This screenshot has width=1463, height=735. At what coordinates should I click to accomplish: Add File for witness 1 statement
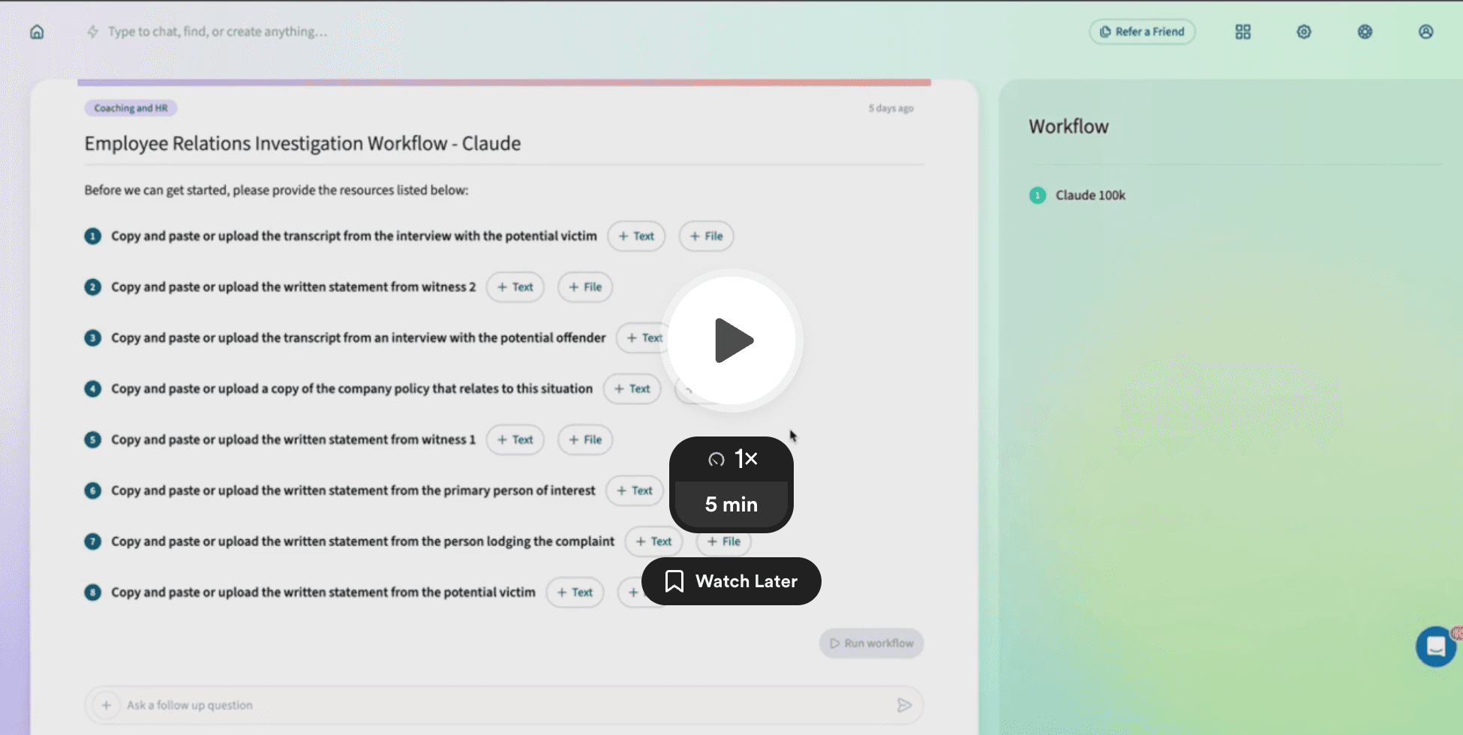point(585,439)
